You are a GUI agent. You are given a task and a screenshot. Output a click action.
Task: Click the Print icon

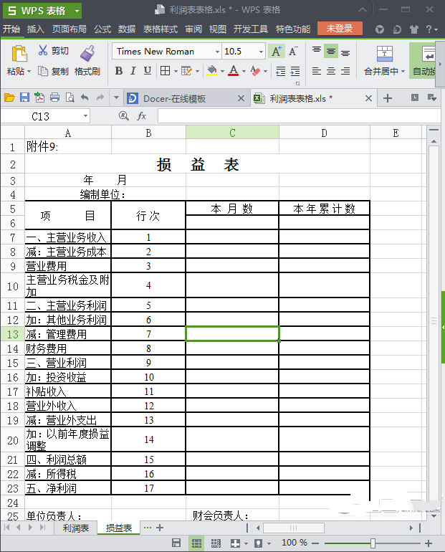click(54, 97)
